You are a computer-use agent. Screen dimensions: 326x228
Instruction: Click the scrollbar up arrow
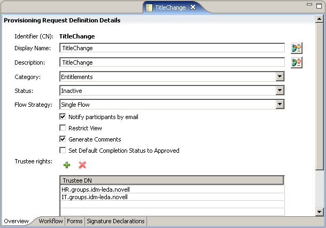coord(319,19)
